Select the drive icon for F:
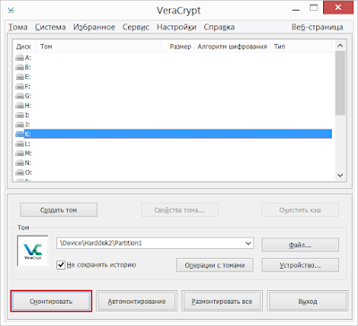Screen dimensions: 358x326 click(20, 87)
